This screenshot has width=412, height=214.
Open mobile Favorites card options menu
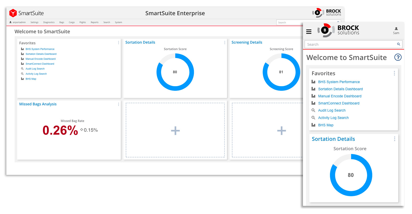(x=394, y=73)
